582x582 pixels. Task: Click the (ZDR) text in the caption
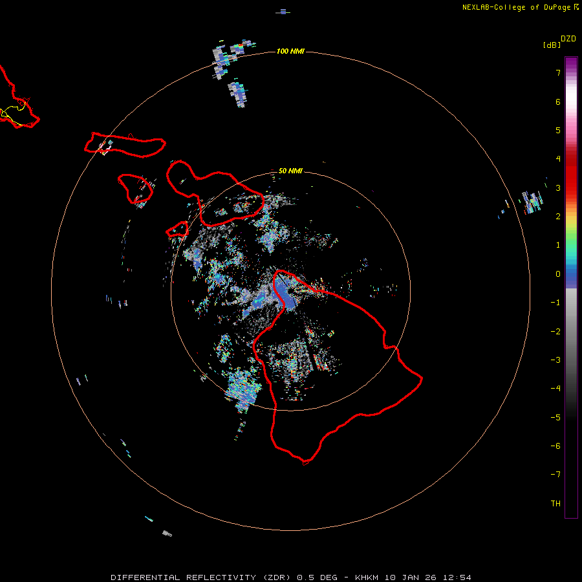click(x=277, y=577)
